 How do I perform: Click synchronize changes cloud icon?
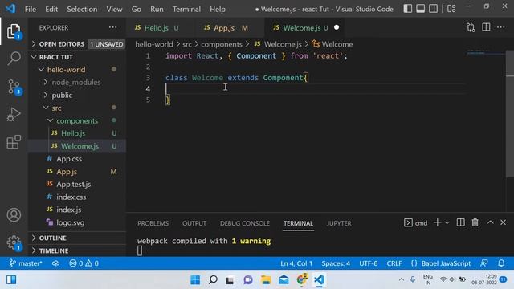pyautogui.click(x=55, y=263)
